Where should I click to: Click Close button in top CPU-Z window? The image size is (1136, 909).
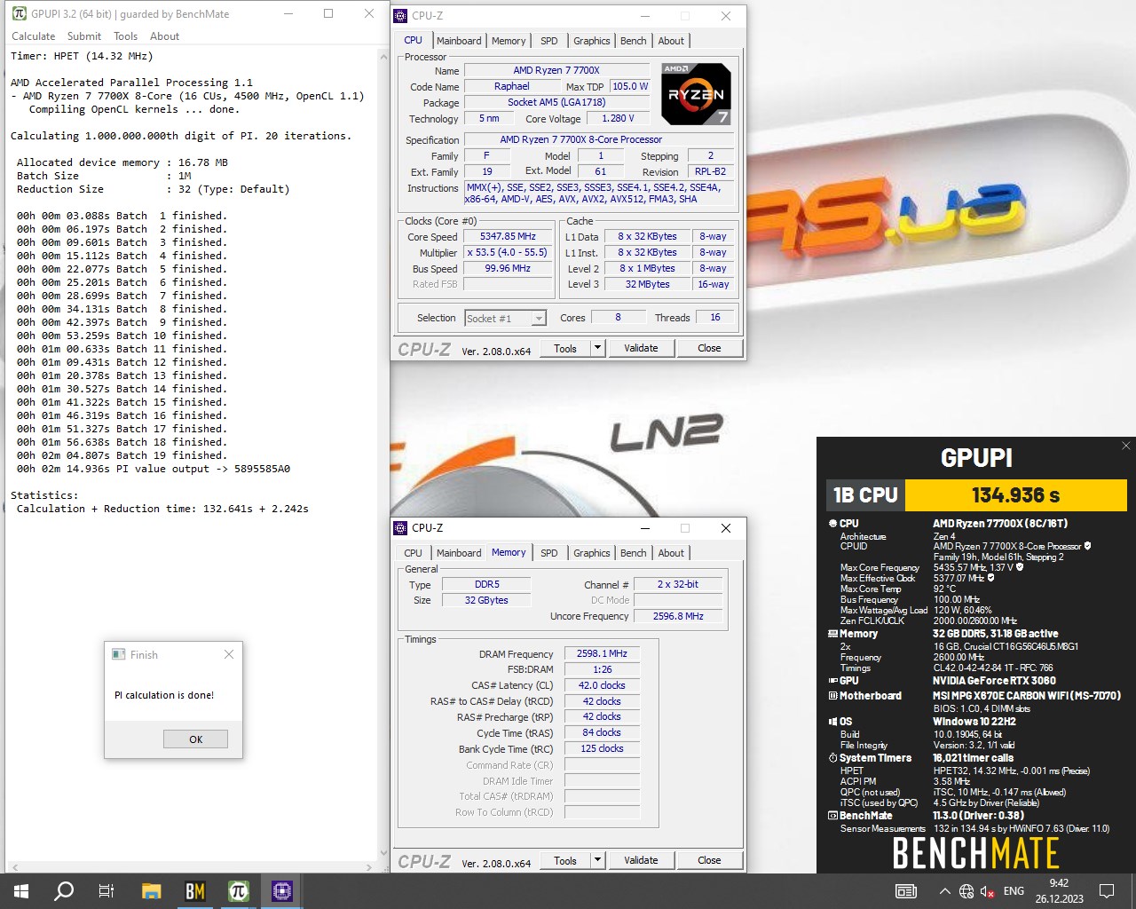pyautogui.click(x=709, y=348)
